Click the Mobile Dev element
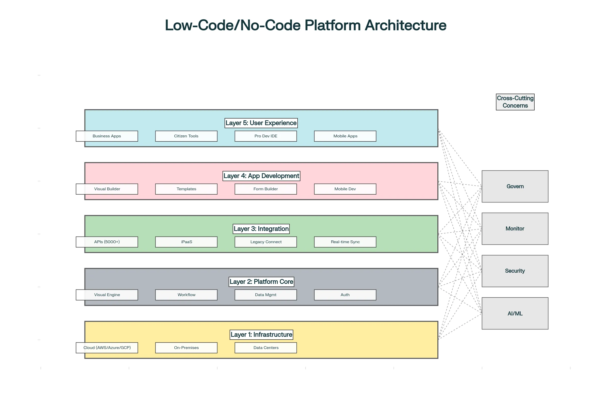 (x=345, y=189)
